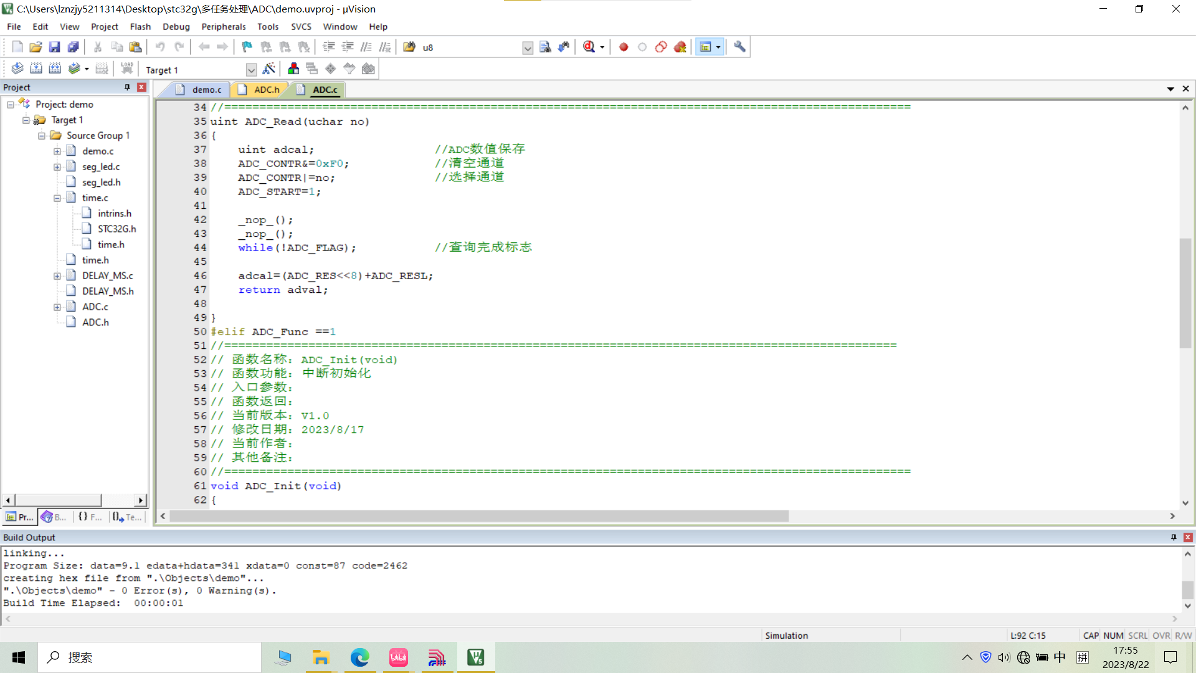This screenshot has height=673, width=1196.
Task: Click the editor horizontal scrollbar thumb
Action: 479,517
